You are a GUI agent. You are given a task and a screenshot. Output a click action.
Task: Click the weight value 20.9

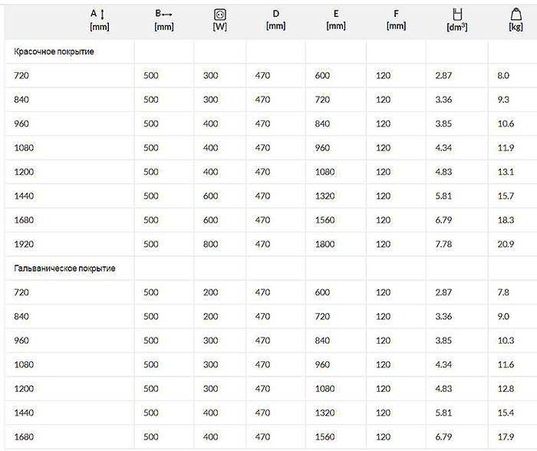tap(506, 244)
